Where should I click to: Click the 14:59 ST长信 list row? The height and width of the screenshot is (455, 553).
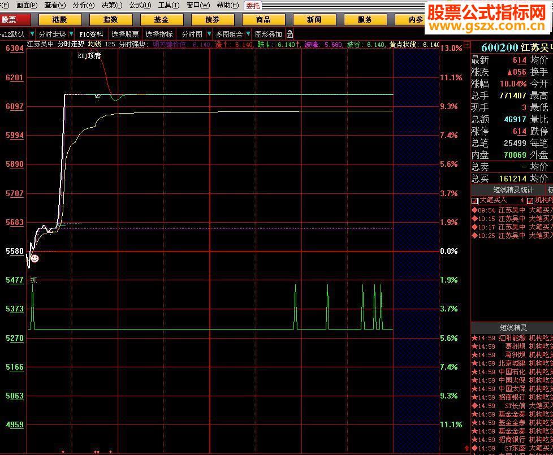pyautogui.click(x=512, y=406)
